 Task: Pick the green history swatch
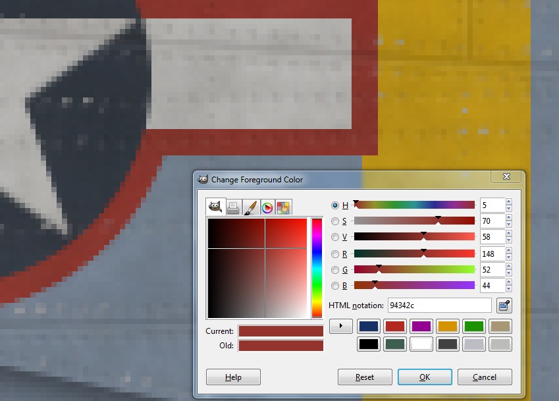pyautogui.click(x=474, y=326)
